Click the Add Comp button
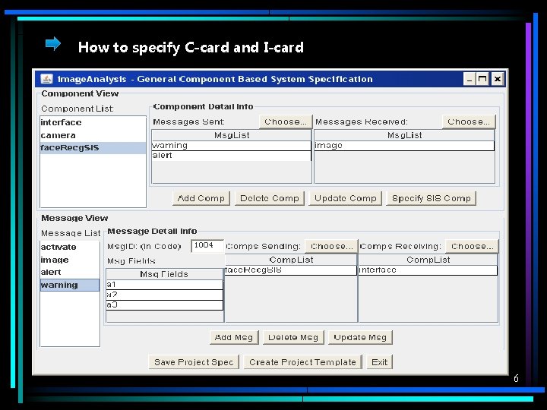This screenshot has height=410, width=547. (x=201, y=198)
